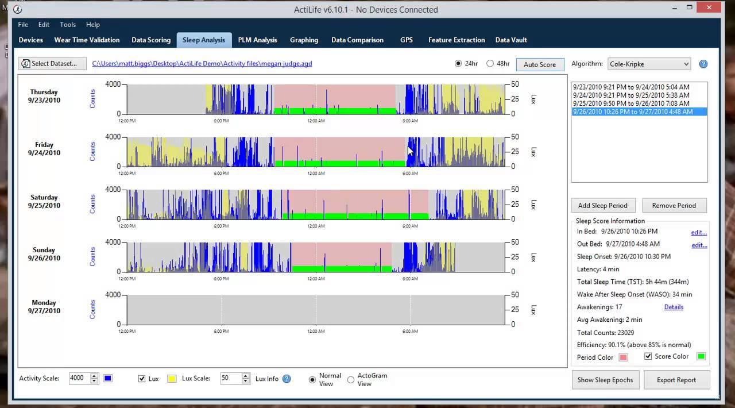Click the Total Counts: 23029 text
The width and height of the screenshot is (735, 408).
click(605, 332)
